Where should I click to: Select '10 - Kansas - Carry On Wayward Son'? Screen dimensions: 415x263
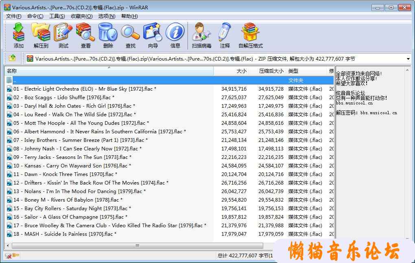pos(72,166)
